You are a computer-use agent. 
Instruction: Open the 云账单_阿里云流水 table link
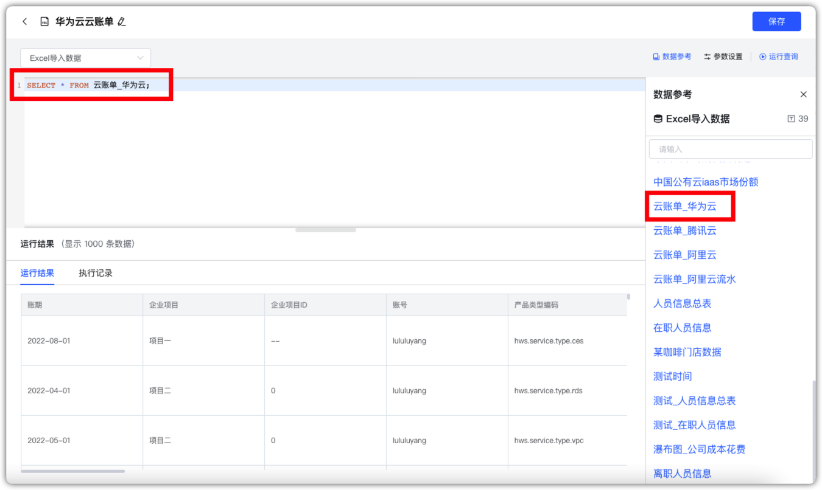(694, 279)
